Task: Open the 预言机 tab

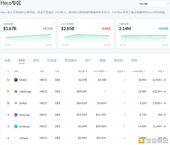Action: coord(118,60)
